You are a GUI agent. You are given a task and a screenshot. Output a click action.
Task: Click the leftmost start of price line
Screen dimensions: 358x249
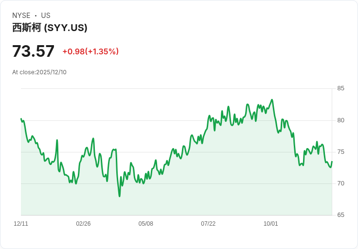tap(21, 118)
